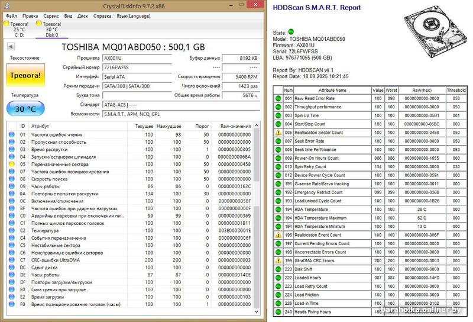473x322 pixels.
Task: Click the Атрибут column header
Action: [x=40, y=126]
